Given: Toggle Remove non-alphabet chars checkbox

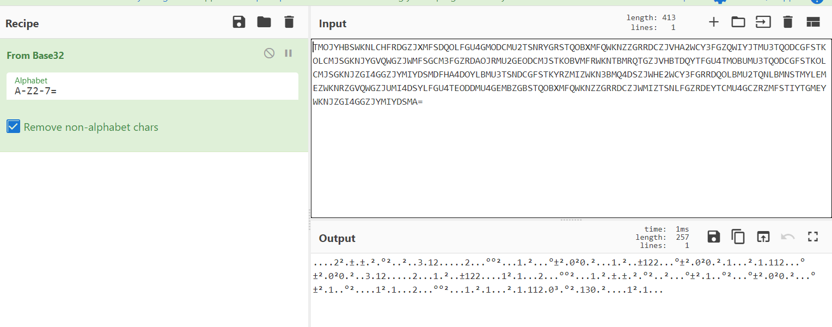Looking at the screenshot, I should (x=14, y=126).
